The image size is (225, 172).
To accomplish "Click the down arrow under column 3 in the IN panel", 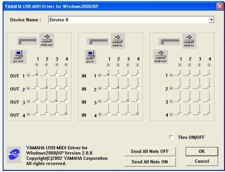I will click(x=128, y=65).
